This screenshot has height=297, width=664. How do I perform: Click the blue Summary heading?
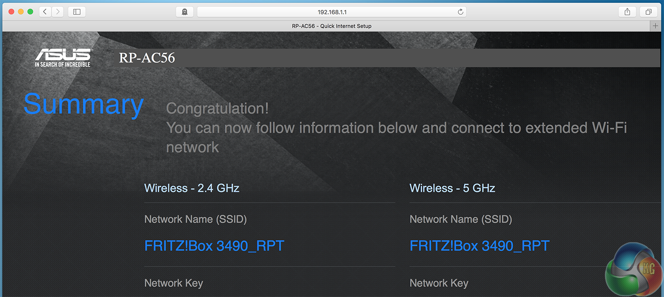tap(83, 104)
